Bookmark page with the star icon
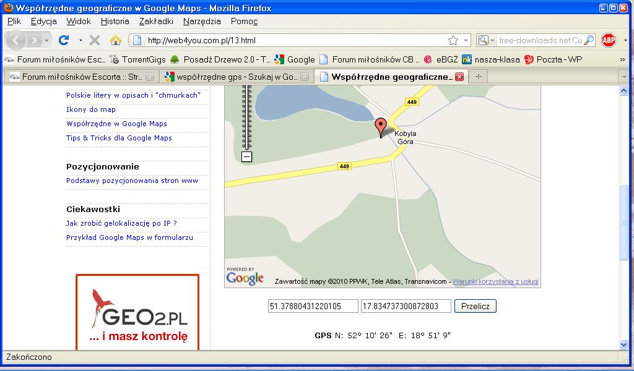This screenshot has height=371, width=634. [x=453, y=40]
